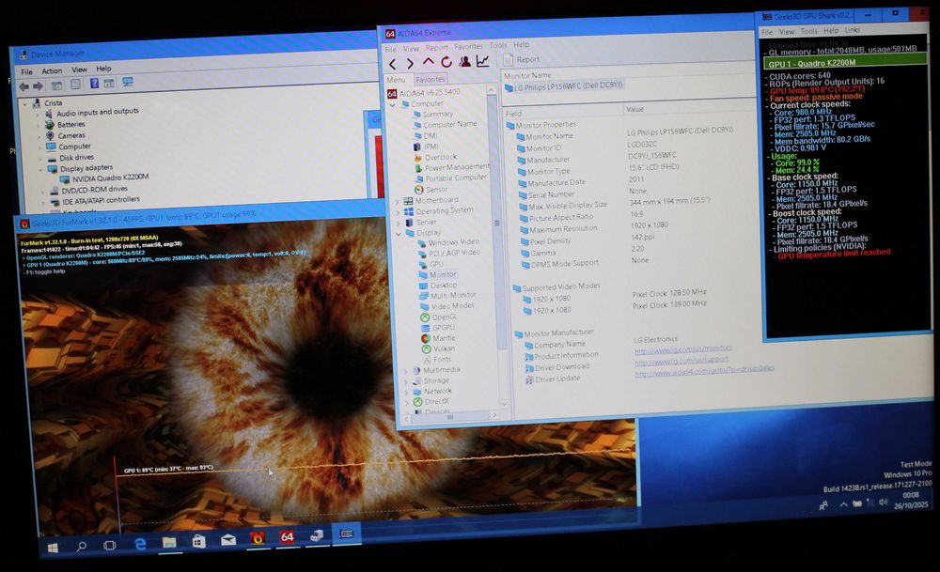Image resolution: width=940 pixels, height=572 pixels.
Task: Click the Windows Start button
Action: click(53, 548)
